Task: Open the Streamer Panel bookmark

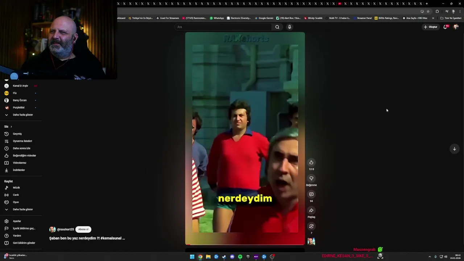Action: tap(362, 18)
